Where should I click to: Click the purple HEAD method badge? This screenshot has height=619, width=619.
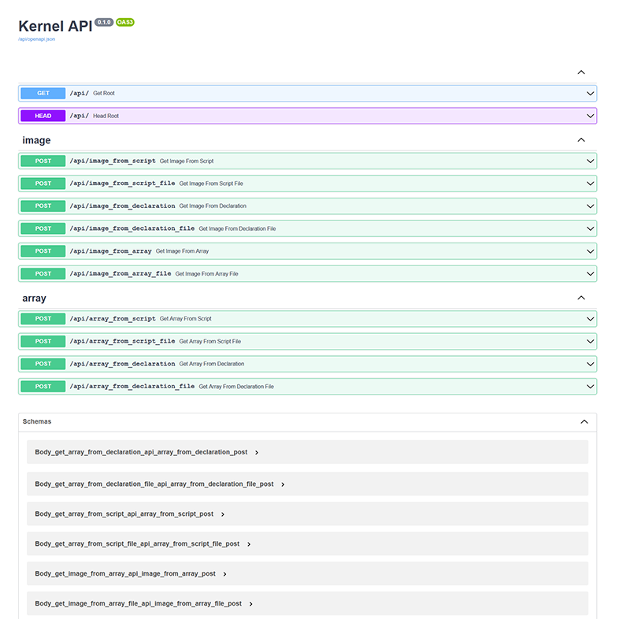pos(43,116)
